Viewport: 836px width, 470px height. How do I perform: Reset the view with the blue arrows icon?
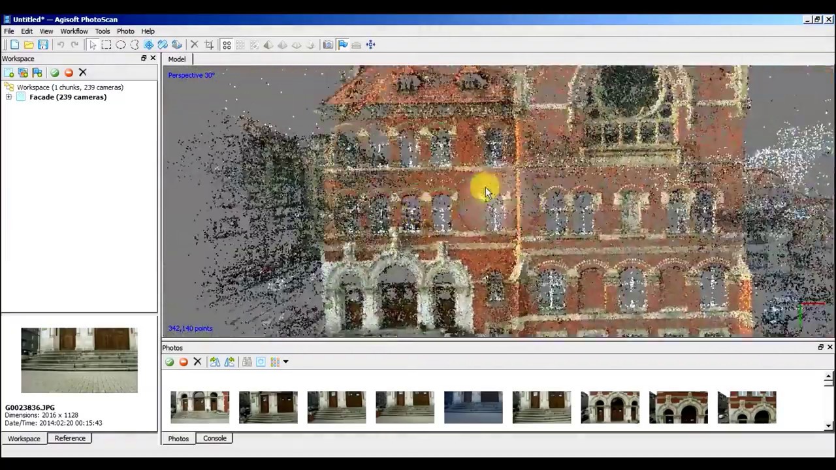pyautogui.click(x=370, y=44)
